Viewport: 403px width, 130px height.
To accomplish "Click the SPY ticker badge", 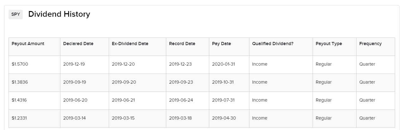I will coord(15,14).
